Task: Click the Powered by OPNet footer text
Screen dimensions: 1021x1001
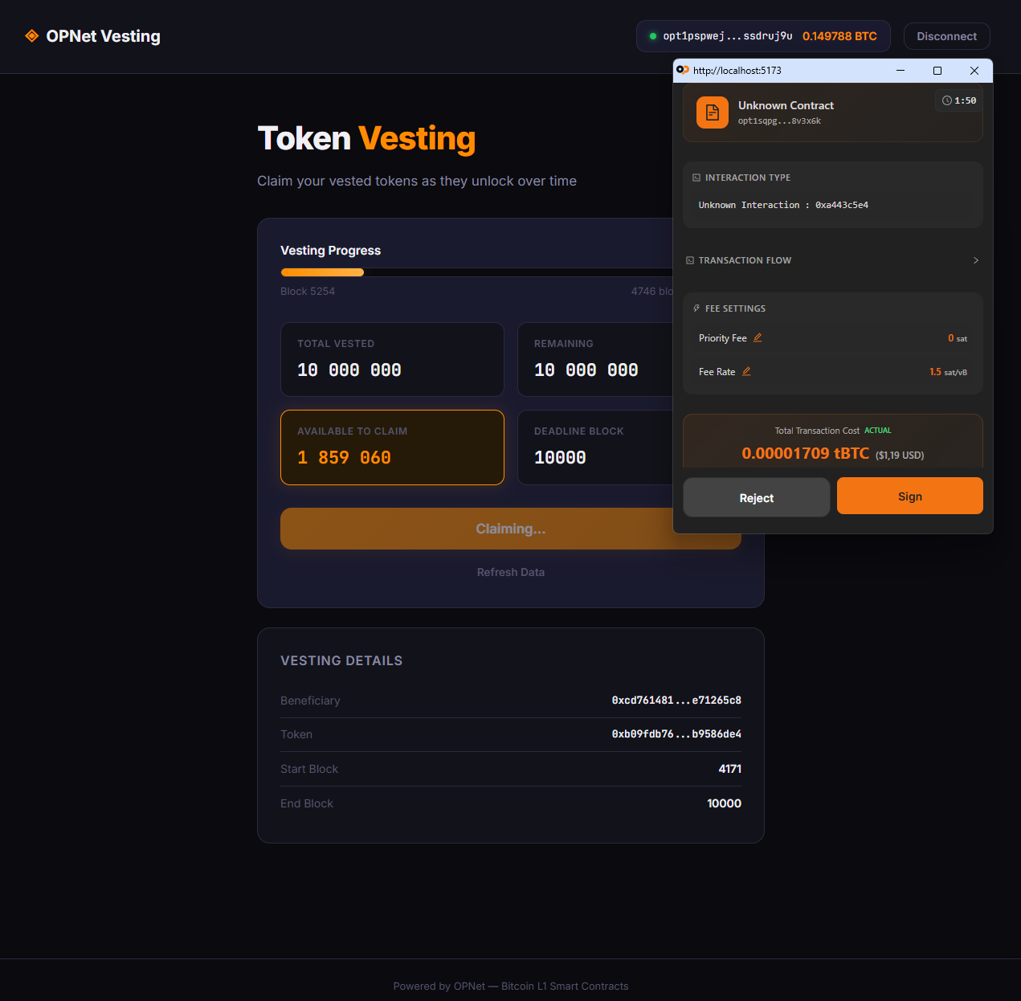Action: pos(511,986)
